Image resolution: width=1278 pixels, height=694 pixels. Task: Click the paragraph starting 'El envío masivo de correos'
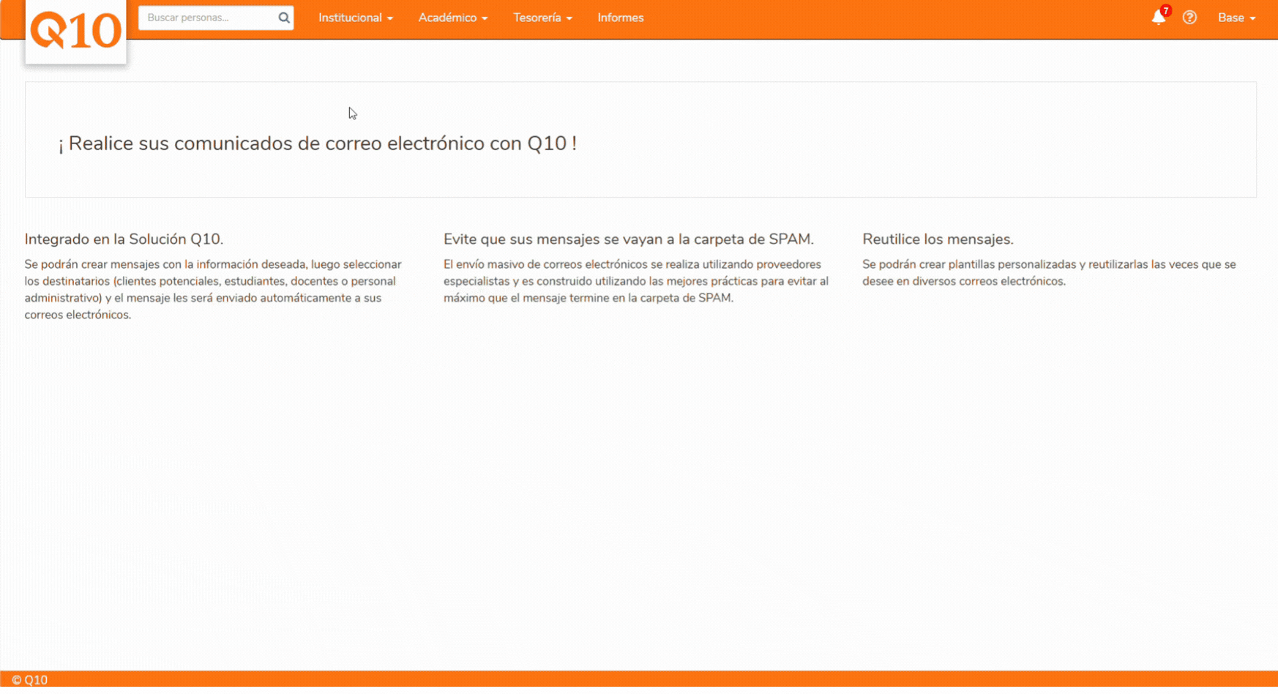point(636,281)
